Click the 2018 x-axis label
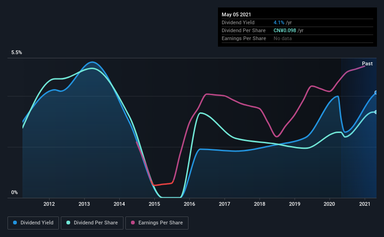Screen dimensions: 384x237 (x=260, y=204)
